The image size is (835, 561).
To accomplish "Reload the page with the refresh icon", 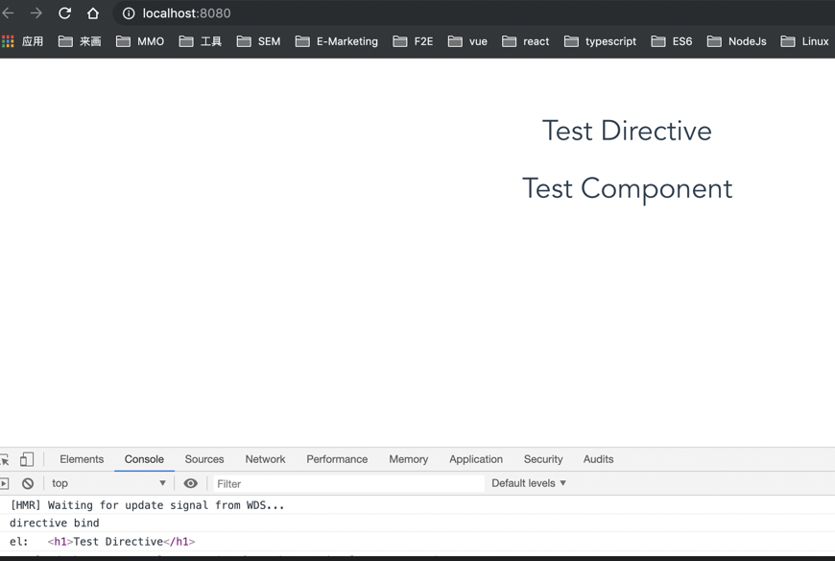I will 64,13.
